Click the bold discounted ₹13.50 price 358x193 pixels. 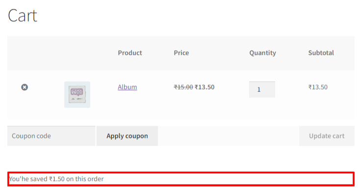click(205, 87)
